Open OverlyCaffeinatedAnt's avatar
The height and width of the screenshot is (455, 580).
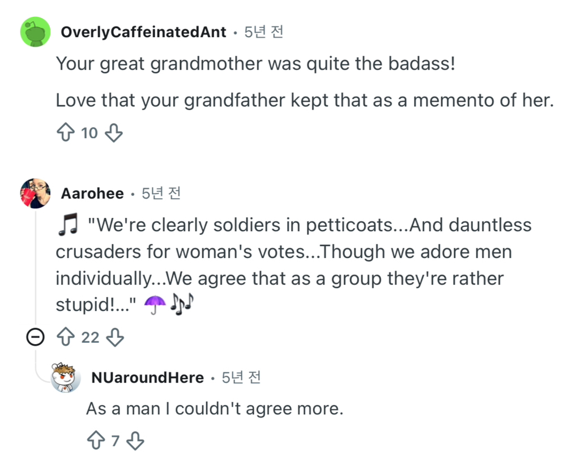(x=36, y=31)
